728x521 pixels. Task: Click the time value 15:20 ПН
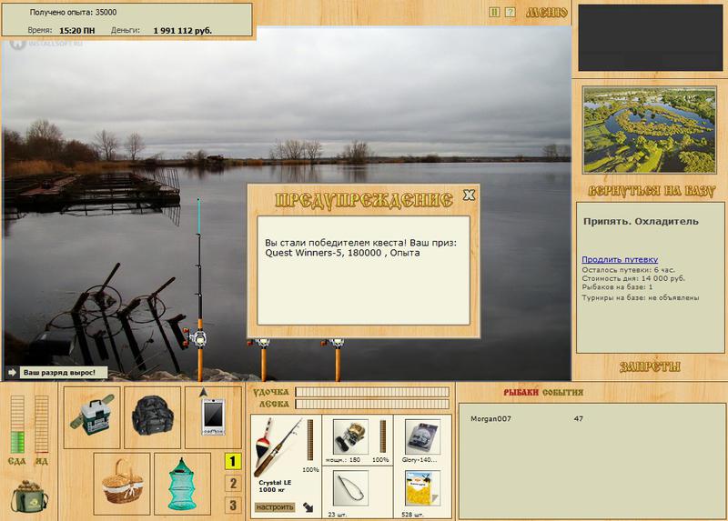pyautogui.click(x=77, y=31)
